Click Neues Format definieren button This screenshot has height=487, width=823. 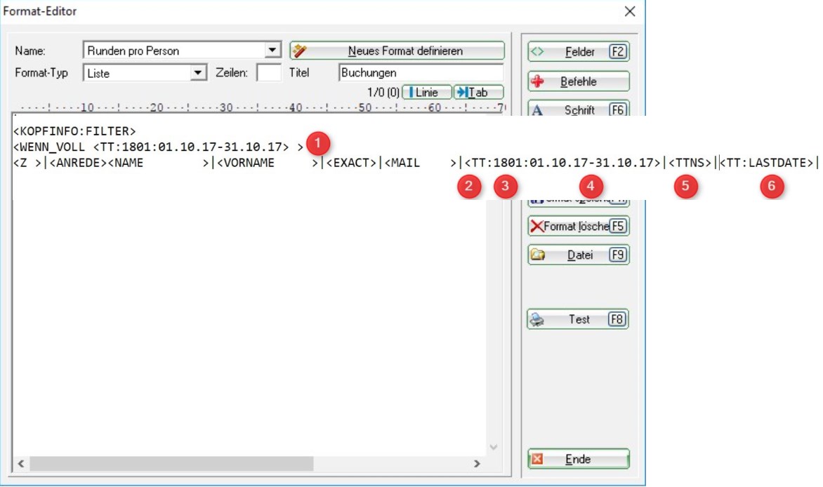[x=397, y=51]
